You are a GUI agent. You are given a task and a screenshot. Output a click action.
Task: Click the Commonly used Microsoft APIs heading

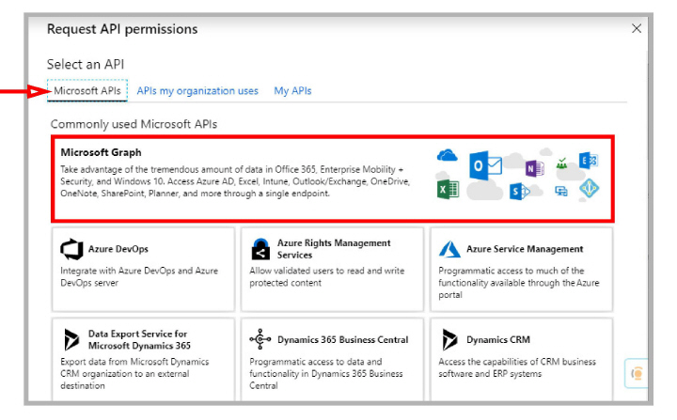134,124
